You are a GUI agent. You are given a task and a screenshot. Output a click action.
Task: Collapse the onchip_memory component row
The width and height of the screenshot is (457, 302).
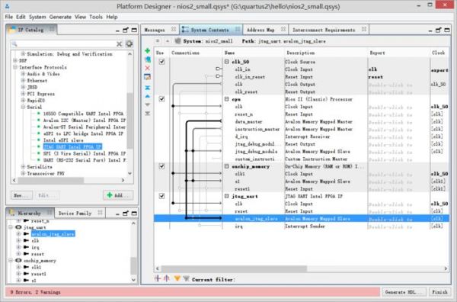[x=227, y=166]
